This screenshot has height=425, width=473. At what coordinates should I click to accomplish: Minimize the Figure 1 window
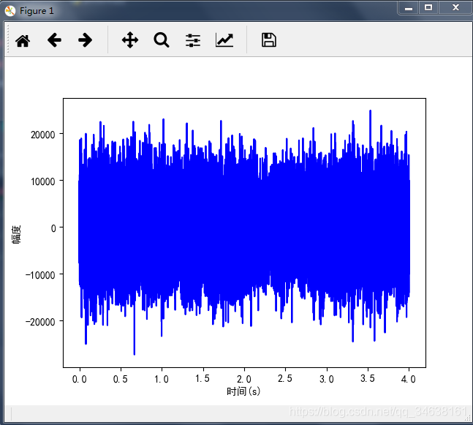point(409,7)
